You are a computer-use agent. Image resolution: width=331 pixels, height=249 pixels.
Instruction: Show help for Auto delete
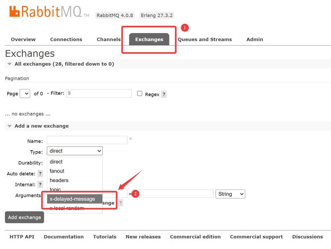click(x=40, y=174)
